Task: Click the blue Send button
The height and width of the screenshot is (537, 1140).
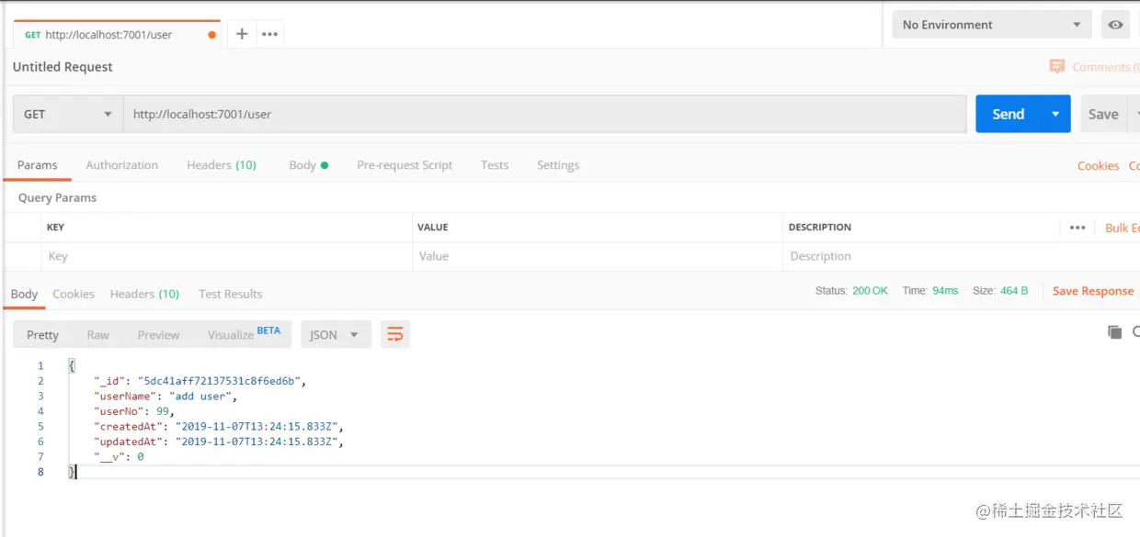Action: (1009, 114)
